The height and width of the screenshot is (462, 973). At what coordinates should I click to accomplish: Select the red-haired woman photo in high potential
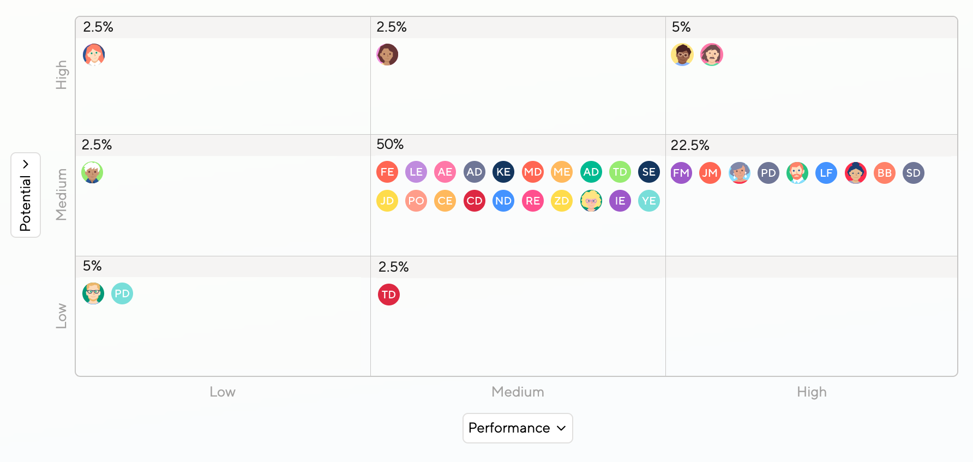click(x=94, y=55)
